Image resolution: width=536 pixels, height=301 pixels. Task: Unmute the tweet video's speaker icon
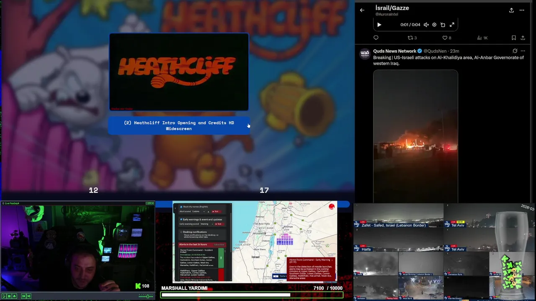pyautogui.click(x=426, y=25)
